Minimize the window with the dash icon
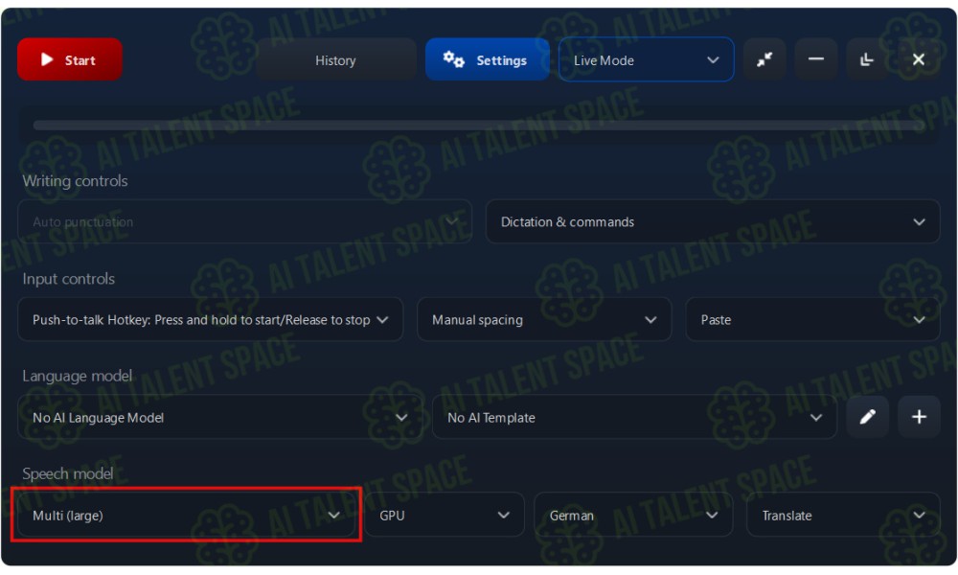This screenshot has height=575, width=958. pos(815,59)
